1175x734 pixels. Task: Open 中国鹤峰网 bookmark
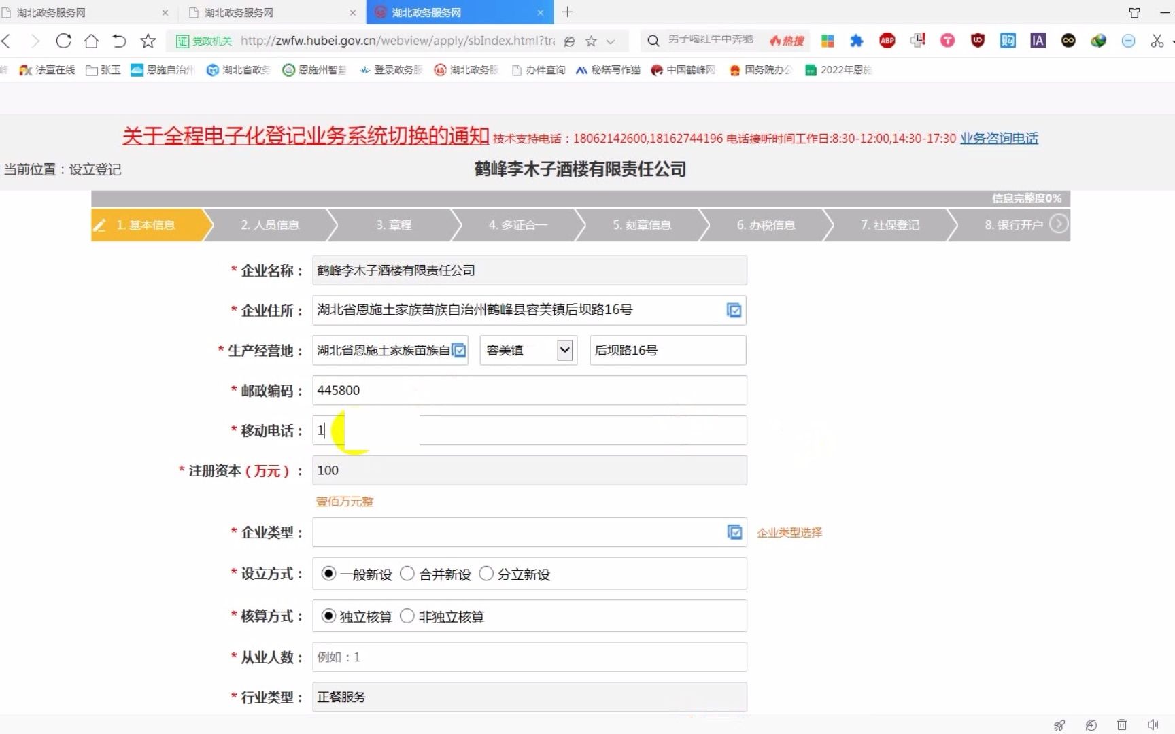point(683,70)
